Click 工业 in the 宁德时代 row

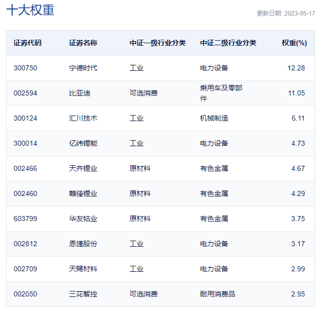[136, 68]
